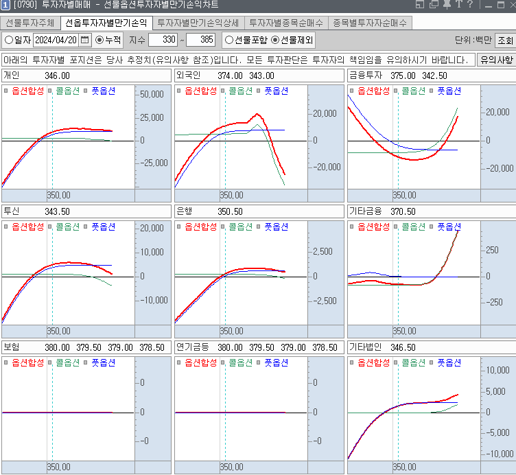Viewport: 516px width, 475px height.
Task: Click the cascade windows icon in title bar
Action: coord(434,5)
